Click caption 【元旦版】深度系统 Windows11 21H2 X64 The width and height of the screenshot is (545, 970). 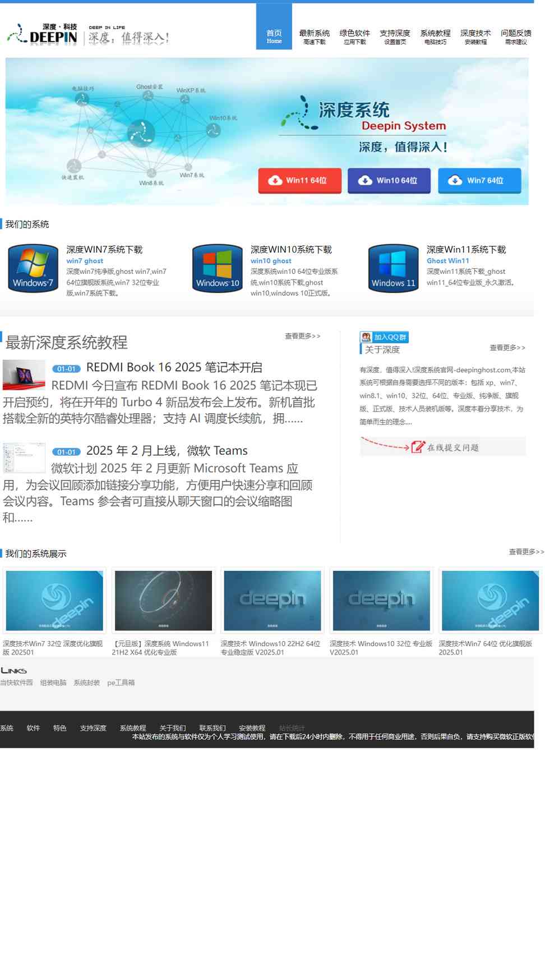[x=160, y=648]
